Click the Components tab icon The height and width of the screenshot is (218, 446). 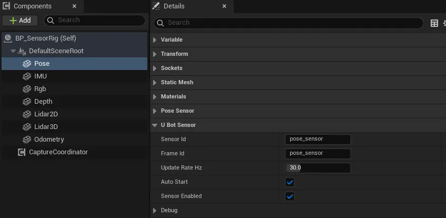point(6,6)
